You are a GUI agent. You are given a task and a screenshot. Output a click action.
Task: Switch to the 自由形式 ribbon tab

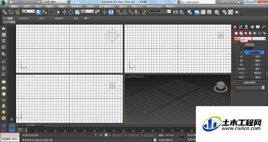point(24,18)
